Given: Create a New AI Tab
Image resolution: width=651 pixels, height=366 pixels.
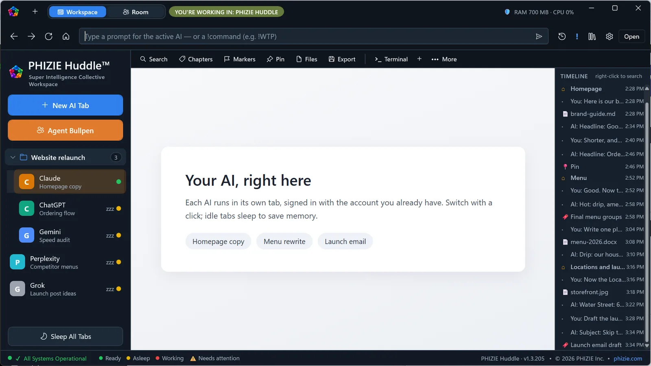Looking at the screenshot, I should point(66,105).
